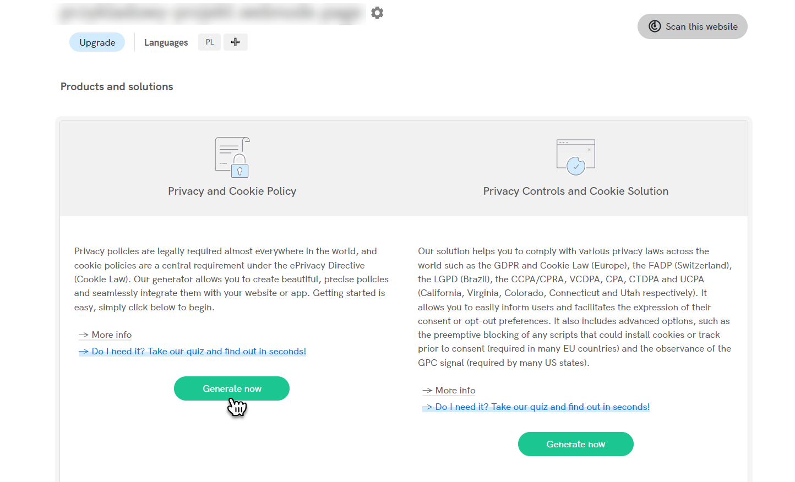795x482 pixels.
Task: Click the Cookie Solution browser icon
Action: pyautogui.click(x=576, y=157)
